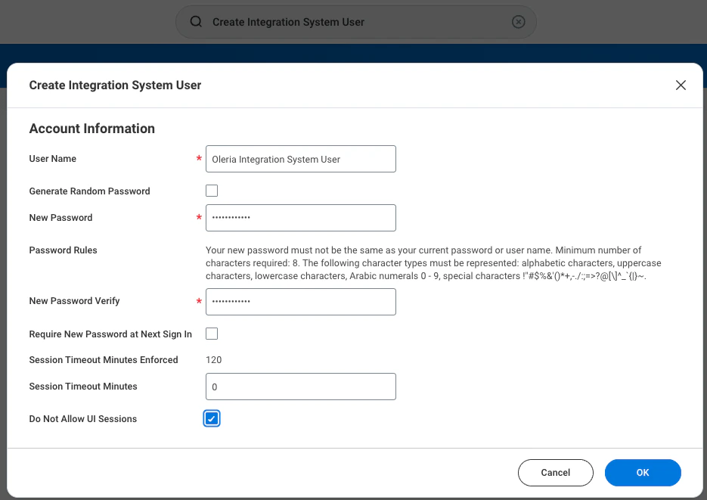Screen dimensions: 707x500
Task: Click the New Password label
Action: click(61, 218)
